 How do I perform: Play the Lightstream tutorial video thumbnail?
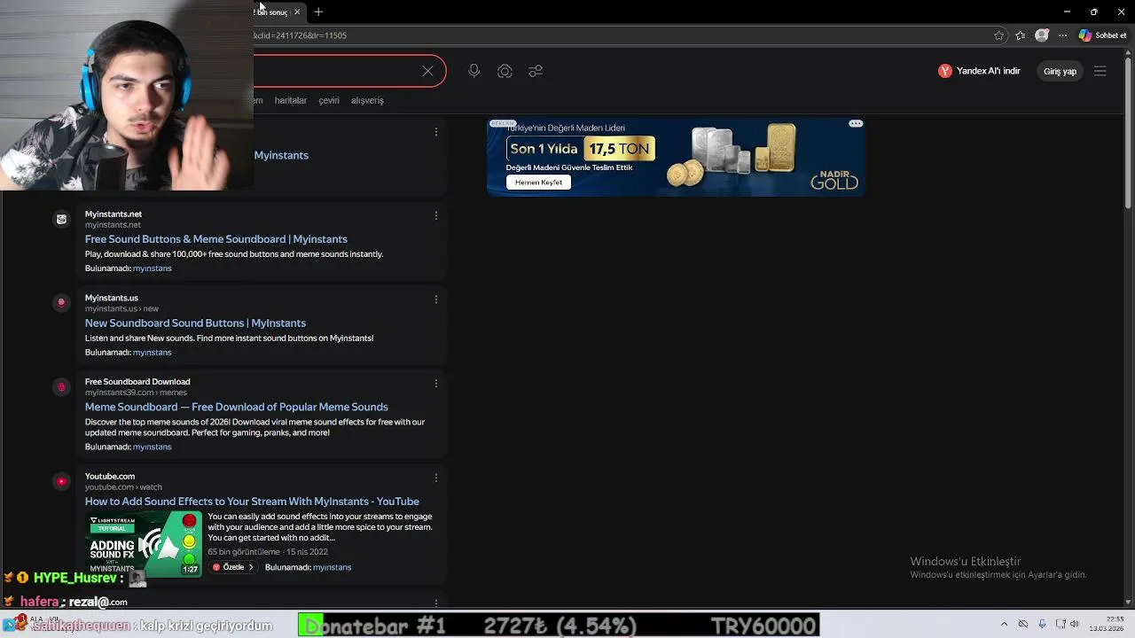pos(144,544)
